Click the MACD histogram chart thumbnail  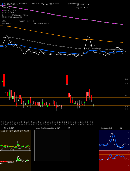tap(16, 161)
